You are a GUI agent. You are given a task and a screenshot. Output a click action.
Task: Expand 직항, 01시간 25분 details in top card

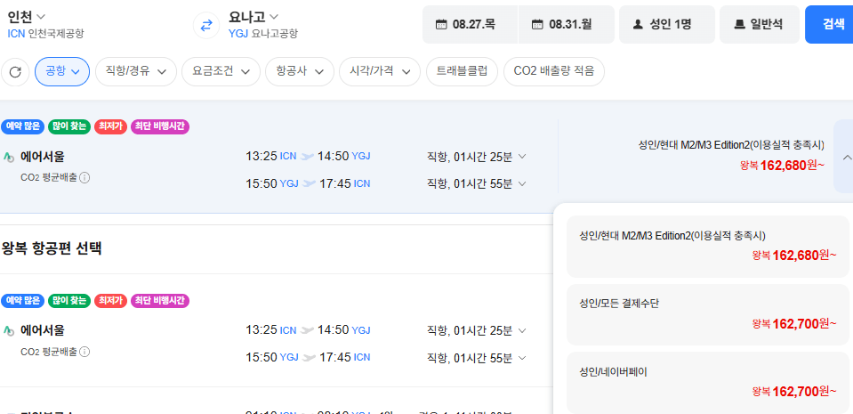(477, 157)
